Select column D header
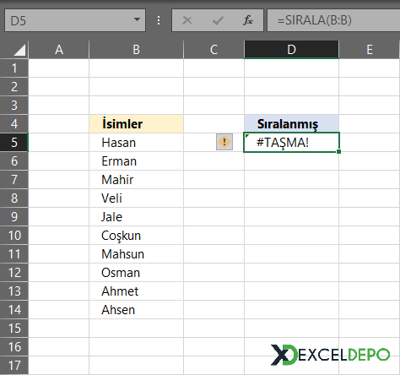The height and width of the screenshot is (375, 400). click(291, 50)
